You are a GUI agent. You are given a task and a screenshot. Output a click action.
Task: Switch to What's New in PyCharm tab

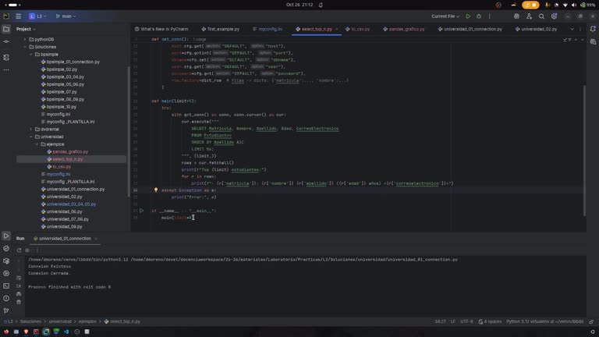(161, 29)
